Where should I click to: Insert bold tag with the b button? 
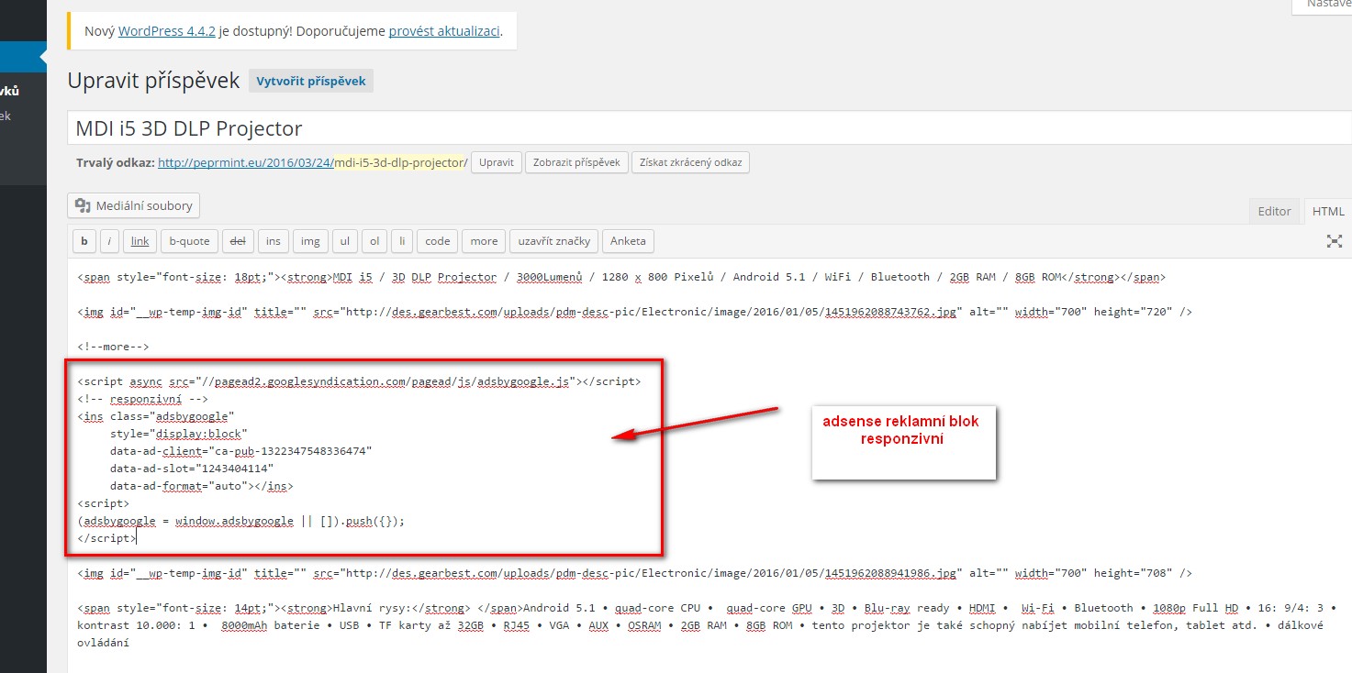[84, 241]
